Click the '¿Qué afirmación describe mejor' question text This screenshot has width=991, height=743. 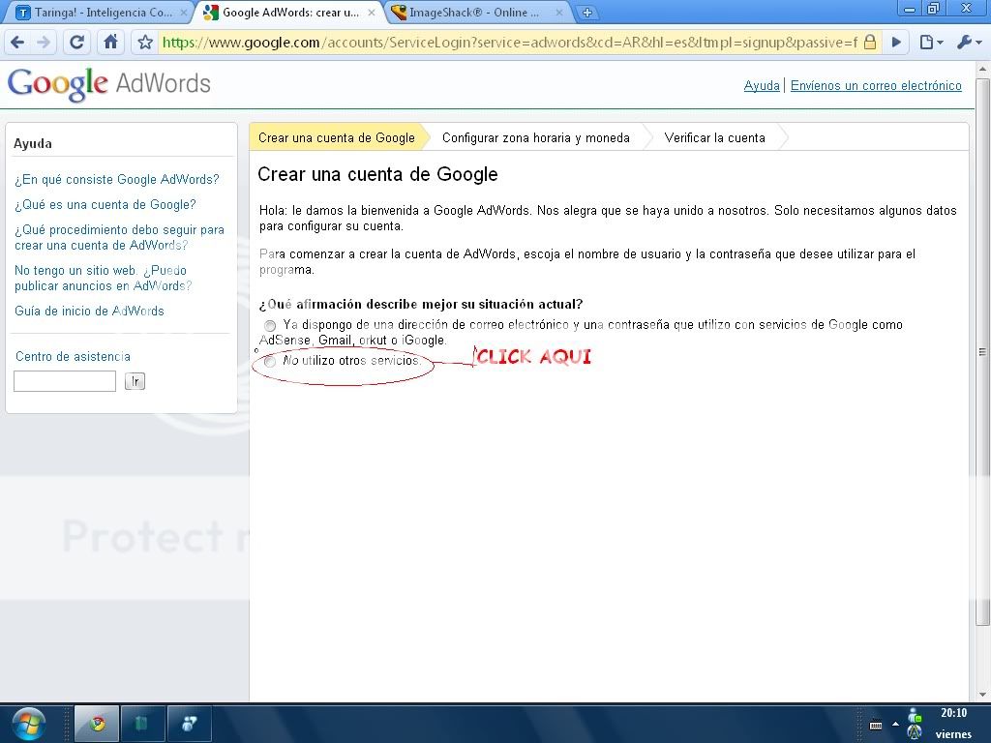coord(421,304)
